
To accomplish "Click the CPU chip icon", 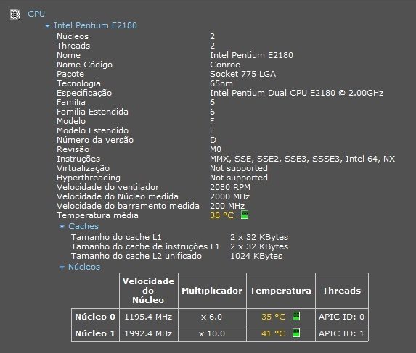I will 15,14.
